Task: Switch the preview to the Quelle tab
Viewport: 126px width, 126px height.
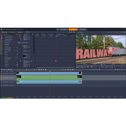Action: (x=82, y=34)
